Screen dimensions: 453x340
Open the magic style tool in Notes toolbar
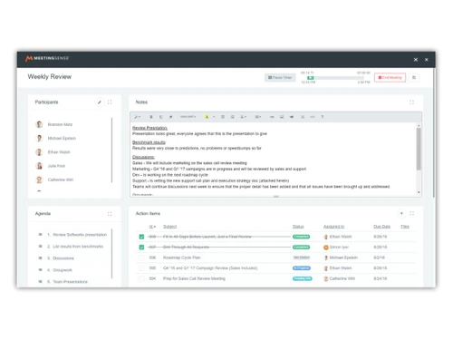click(138, 117)
